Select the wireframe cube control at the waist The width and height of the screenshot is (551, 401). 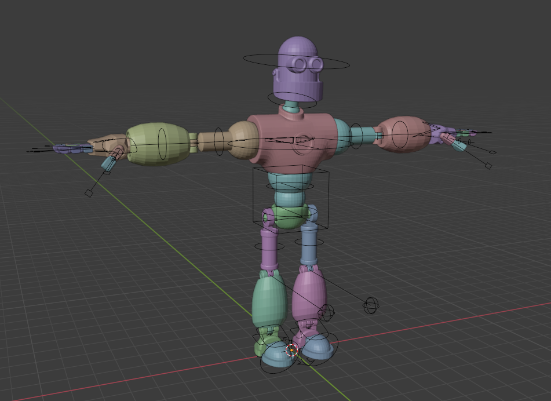[291, 199]
